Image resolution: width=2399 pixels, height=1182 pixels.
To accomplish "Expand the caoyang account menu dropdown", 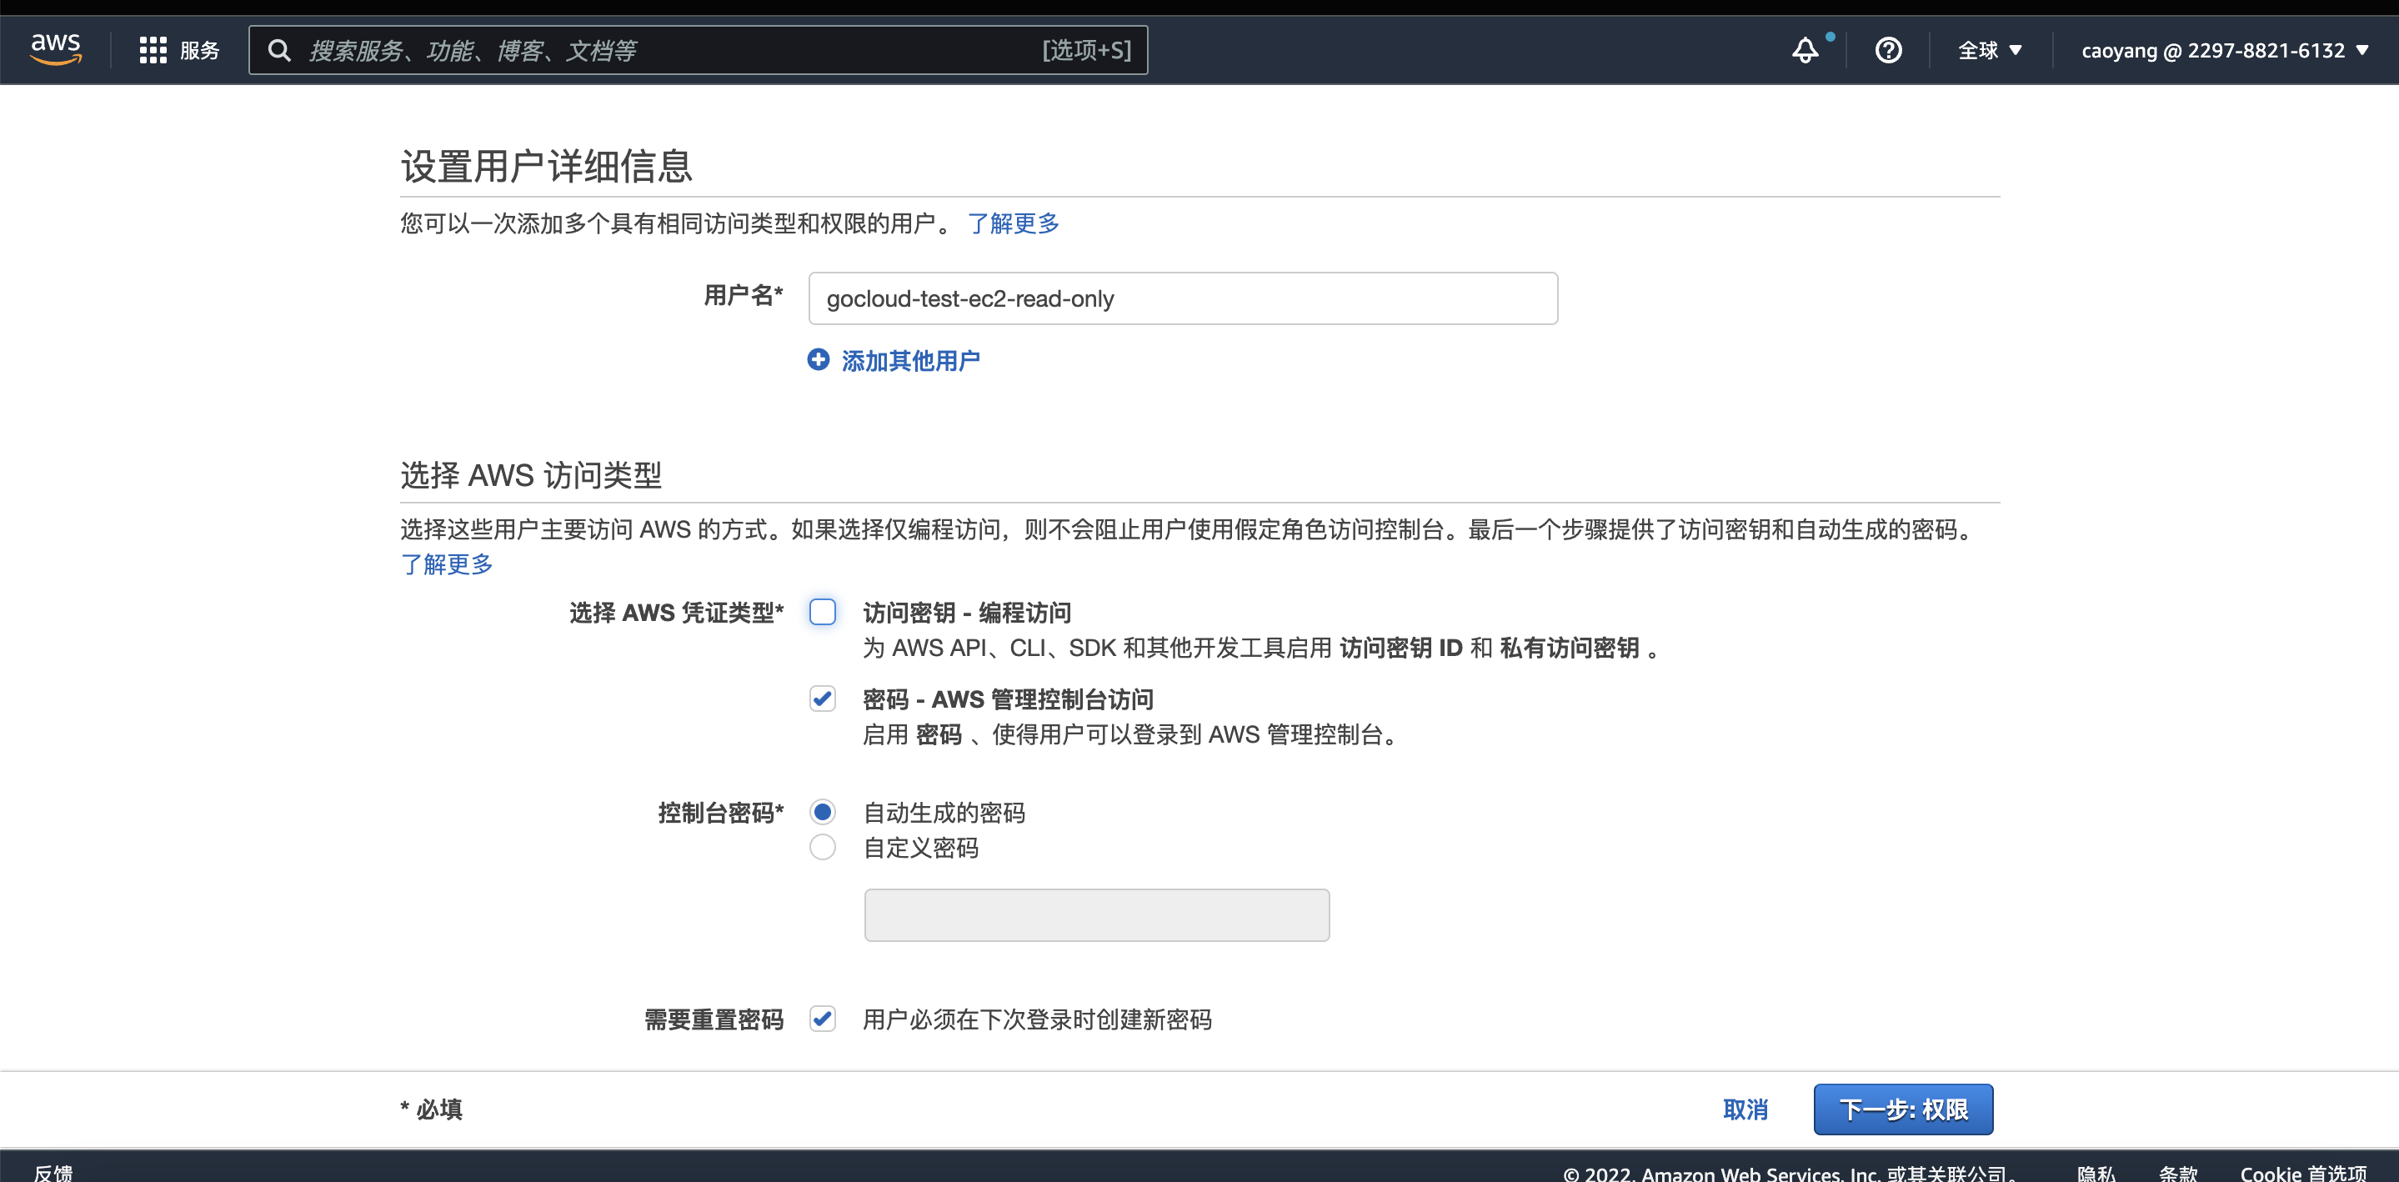I will (x=2225, y=50).
